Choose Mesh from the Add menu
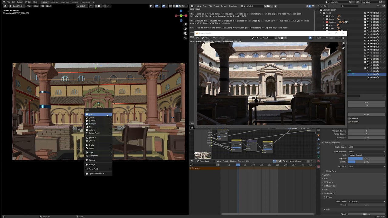This screenshot has width=388, height=218. coord(91,114)
